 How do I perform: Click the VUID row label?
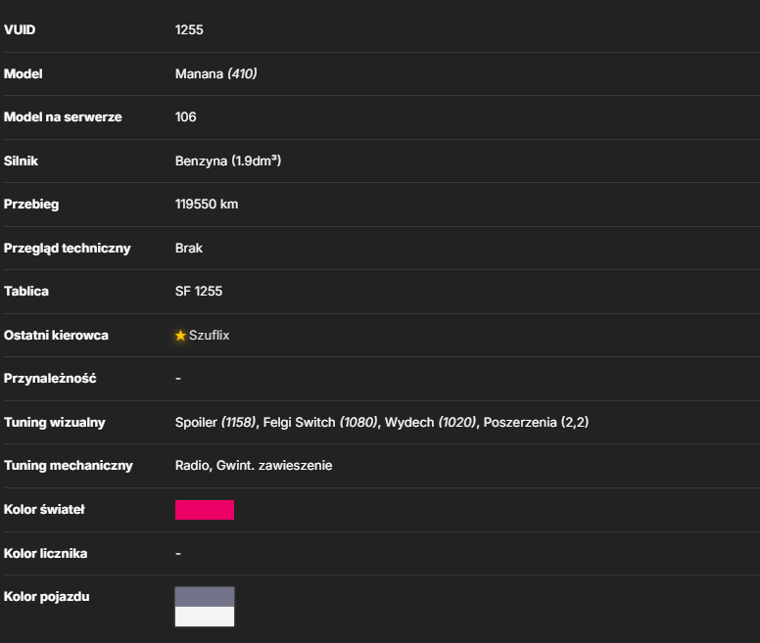[20, 30]
